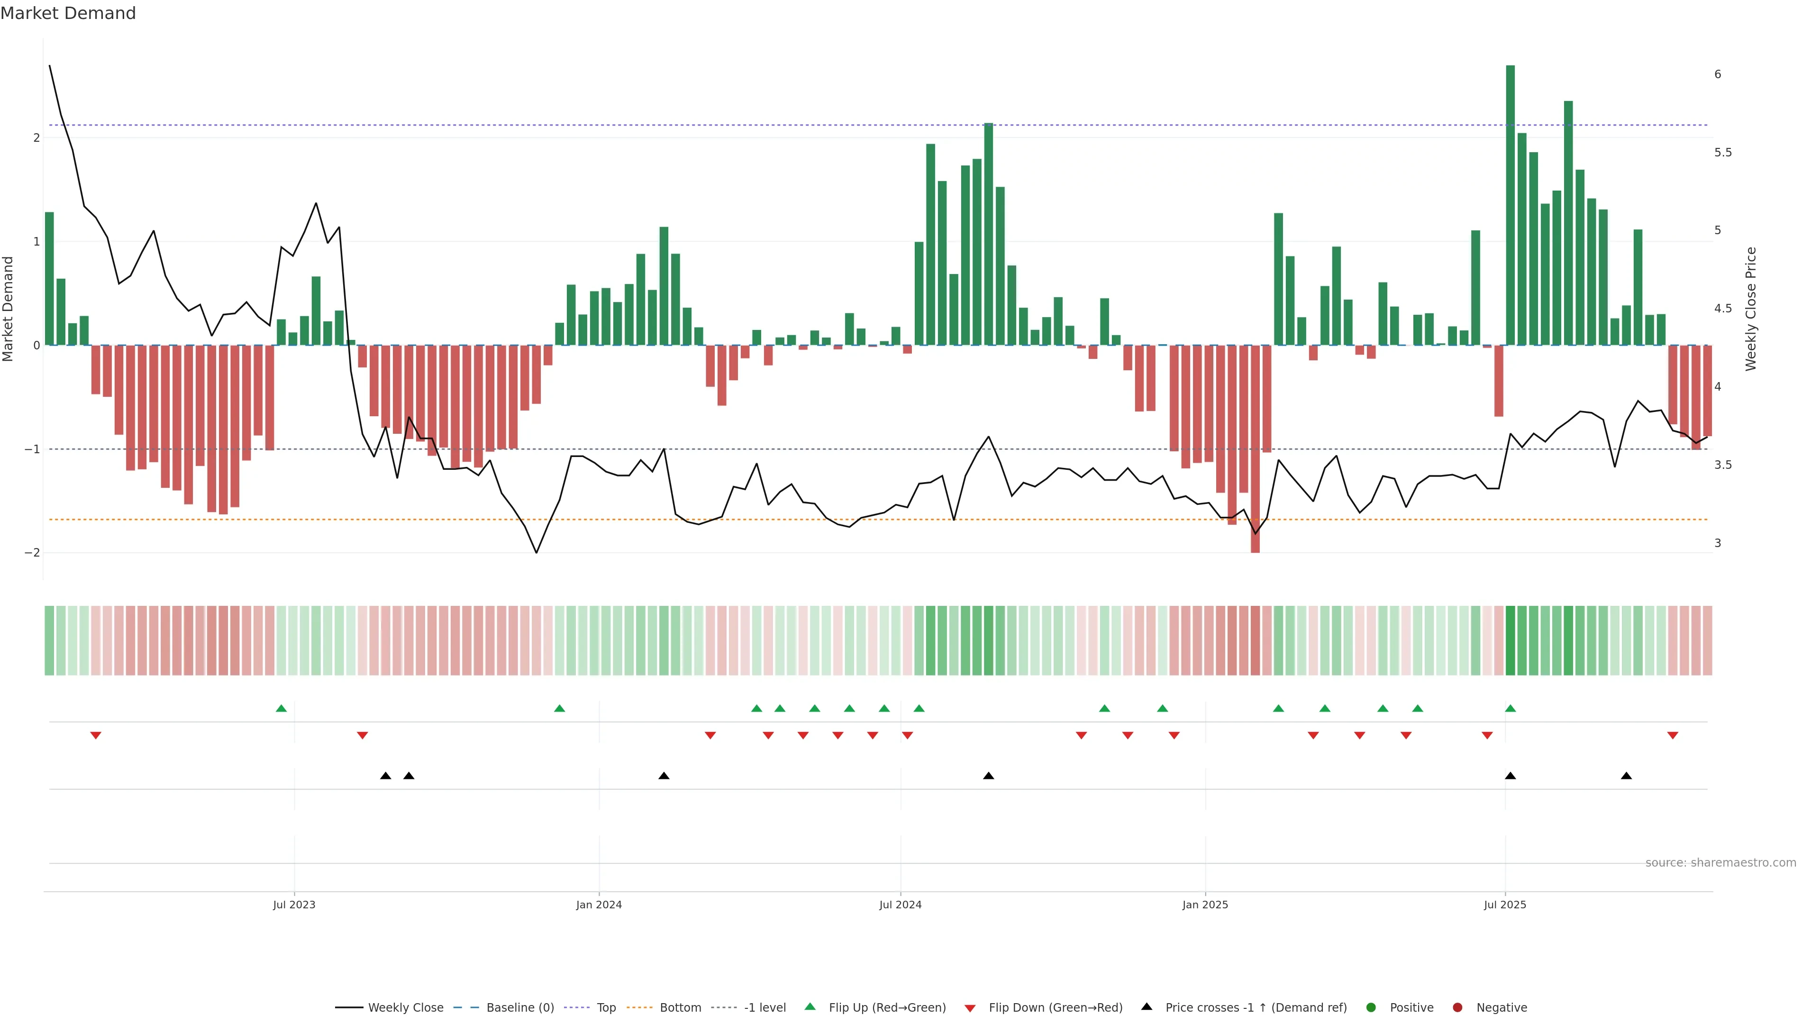
Task: Click the source: sharemaestro.com text
Action: [x=1720, y=863]
